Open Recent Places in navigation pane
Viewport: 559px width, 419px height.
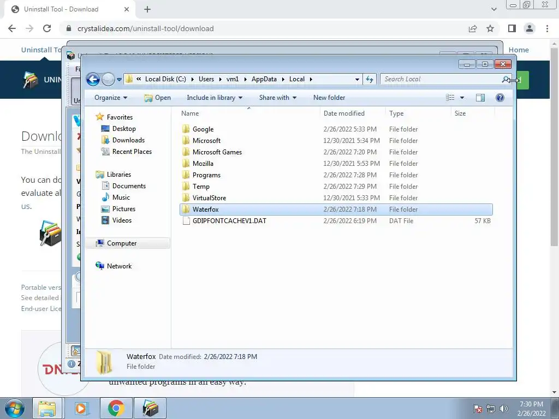click(x=132, y=152)
